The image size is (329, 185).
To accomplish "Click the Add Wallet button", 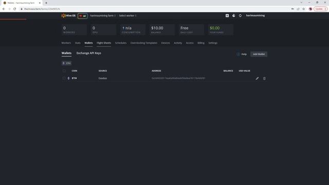I will pos(259,54).
